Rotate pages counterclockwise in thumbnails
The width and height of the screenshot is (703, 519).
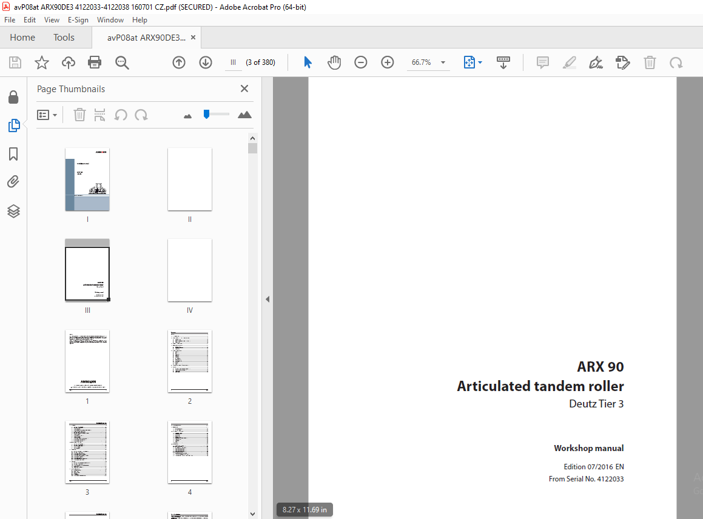[x=121, y=115]
